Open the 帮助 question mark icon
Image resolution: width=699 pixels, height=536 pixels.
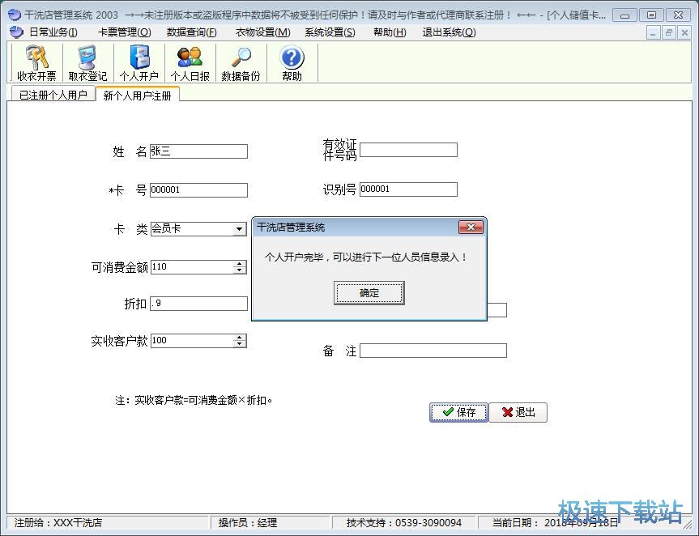point(292,63)
